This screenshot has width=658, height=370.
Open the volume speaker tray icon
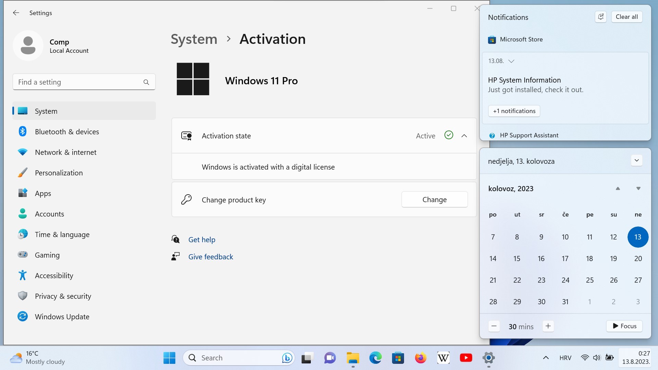click(597, 358)
